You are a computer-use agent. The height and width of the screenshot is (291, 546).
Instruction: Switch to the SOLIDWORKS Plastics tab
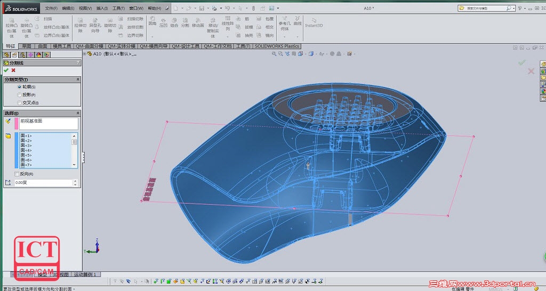pos(277,46)
